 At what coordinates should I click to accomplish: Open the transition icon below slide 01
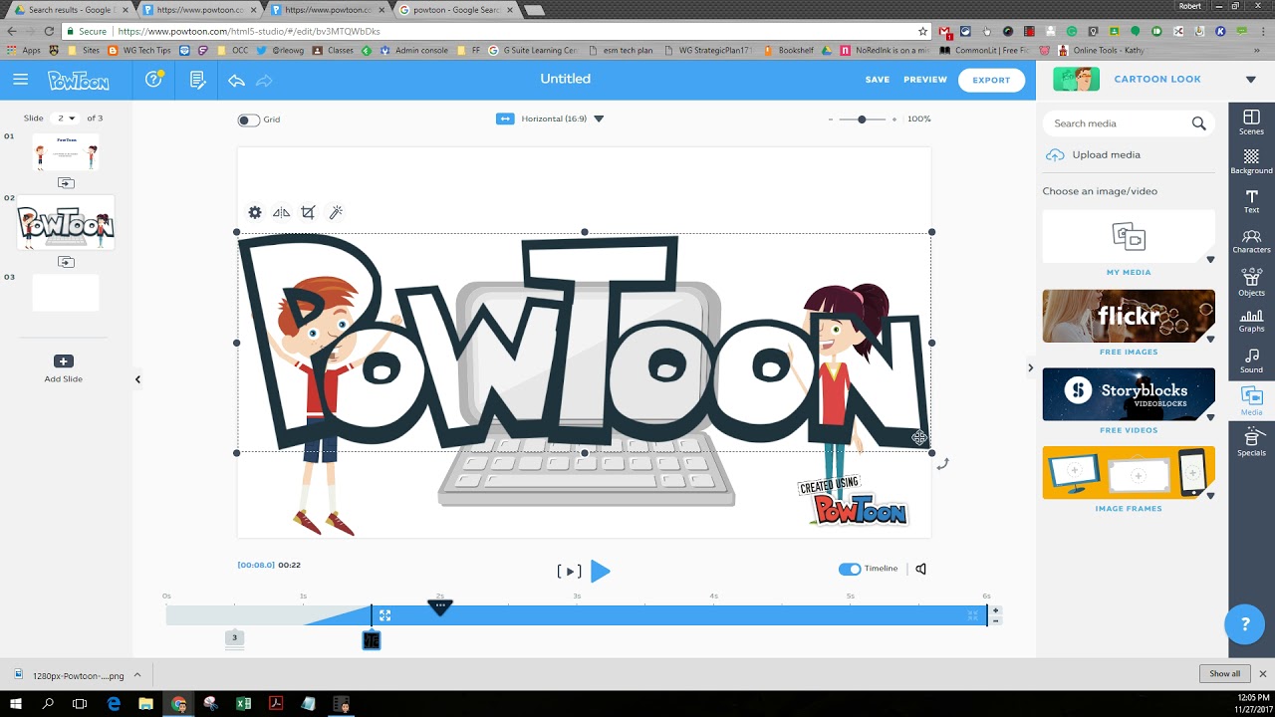tap(66, 183)
